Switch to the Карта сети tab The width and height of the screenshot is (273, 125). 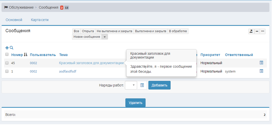[x=40, y=20]
